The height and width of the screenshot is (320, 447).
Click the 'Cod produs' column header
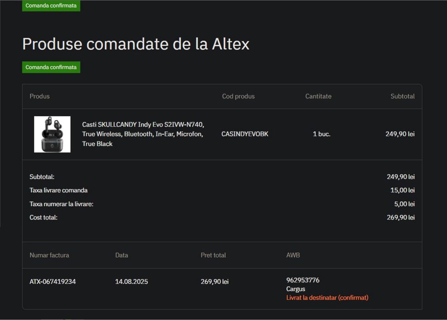coord(238,96)
